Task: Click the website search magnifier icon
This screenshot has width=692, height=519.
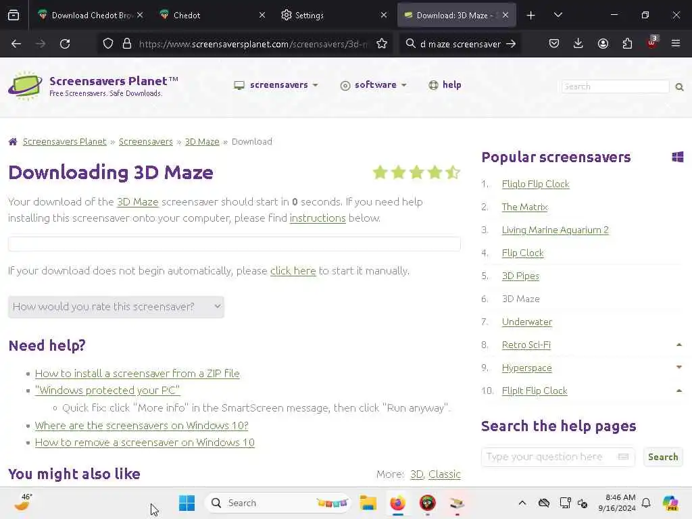Action: click(x=679, y=87)
